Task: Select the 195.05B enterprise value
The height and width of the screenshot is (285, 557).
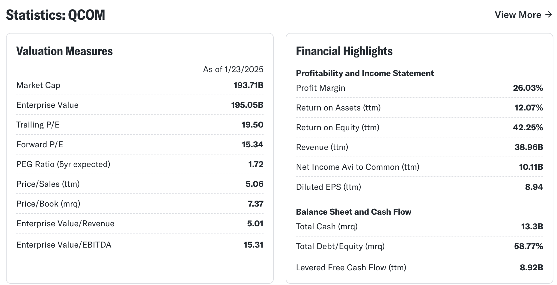Action: pyautogui.click(x=247, y=105)
